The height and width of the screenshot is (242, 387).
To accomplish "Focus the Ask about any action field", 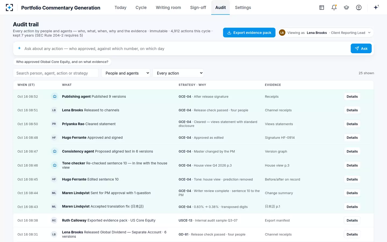I will [x=185, y=49].
